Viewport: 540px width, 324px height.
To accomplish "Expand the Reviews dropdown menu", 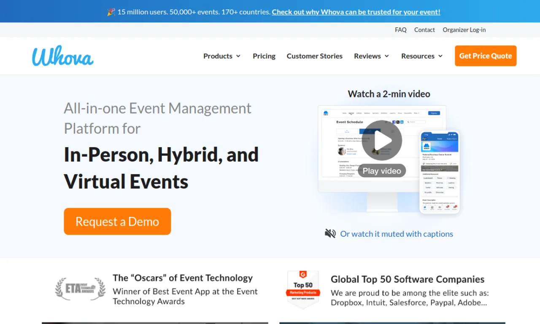I will (371, 56).
